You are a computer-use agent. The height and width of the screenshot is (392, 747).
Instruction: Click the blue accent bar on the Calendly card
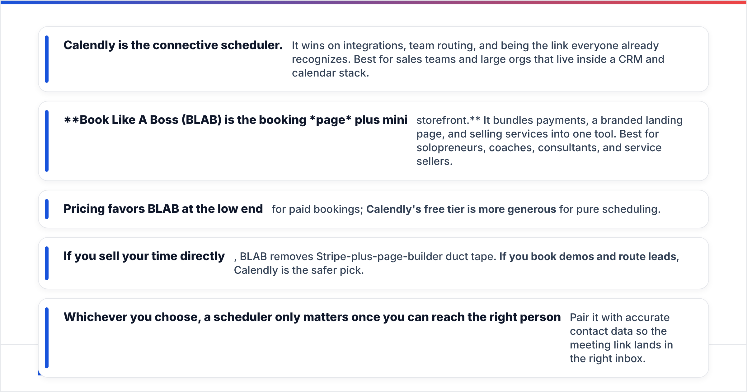pos(47,59)
